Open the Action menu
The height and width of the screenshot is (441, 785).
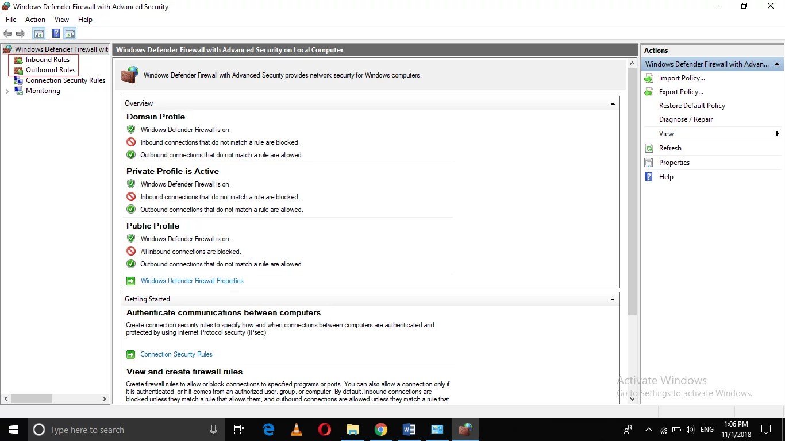(x=35, y=20)
